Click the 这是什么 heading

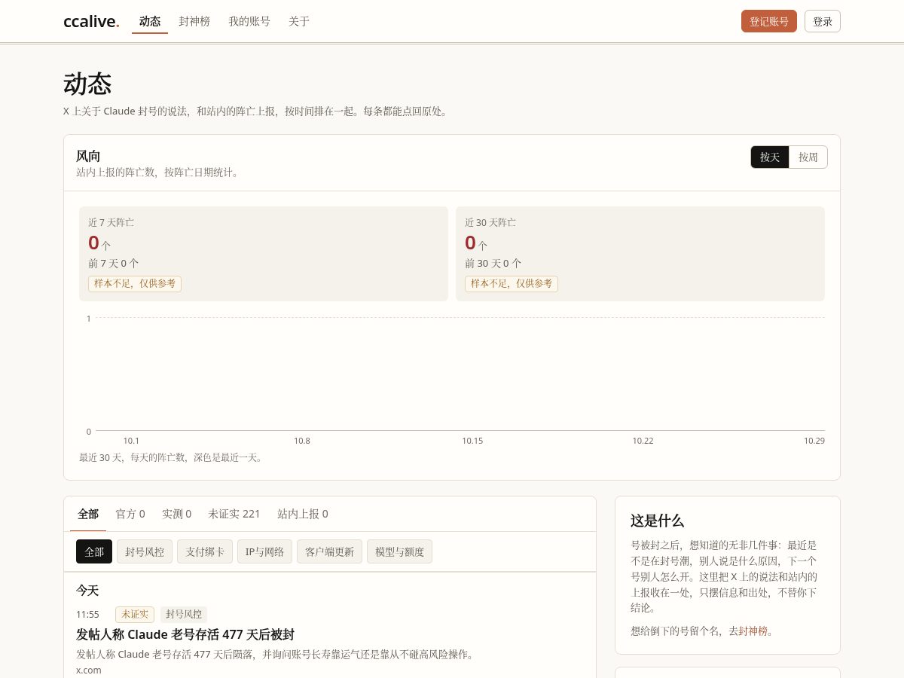coord(657,521)
